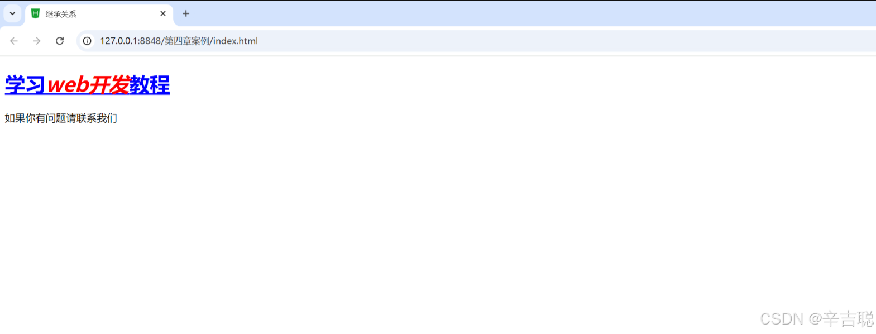The width and height of the screenshot is (876, 334).
Task: Open the tab search chevron dropdown
Action: coord(12,13)
